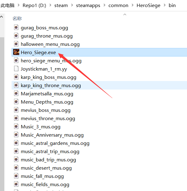Click the music_bad_trip_mus.ogg file icon
187x191 pixels.
tap(16, 159)
